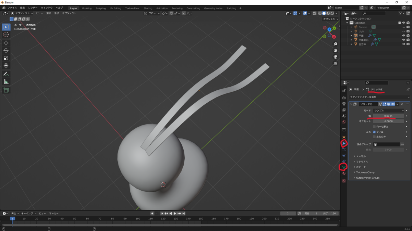Expand the 立方体 tree item arrow

tap(352, 44)
